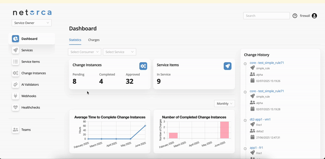Click the blue gears icon on Change Instances card
Image resolution: width=325 pixels, height=159 pixels.
coord(143,66)
